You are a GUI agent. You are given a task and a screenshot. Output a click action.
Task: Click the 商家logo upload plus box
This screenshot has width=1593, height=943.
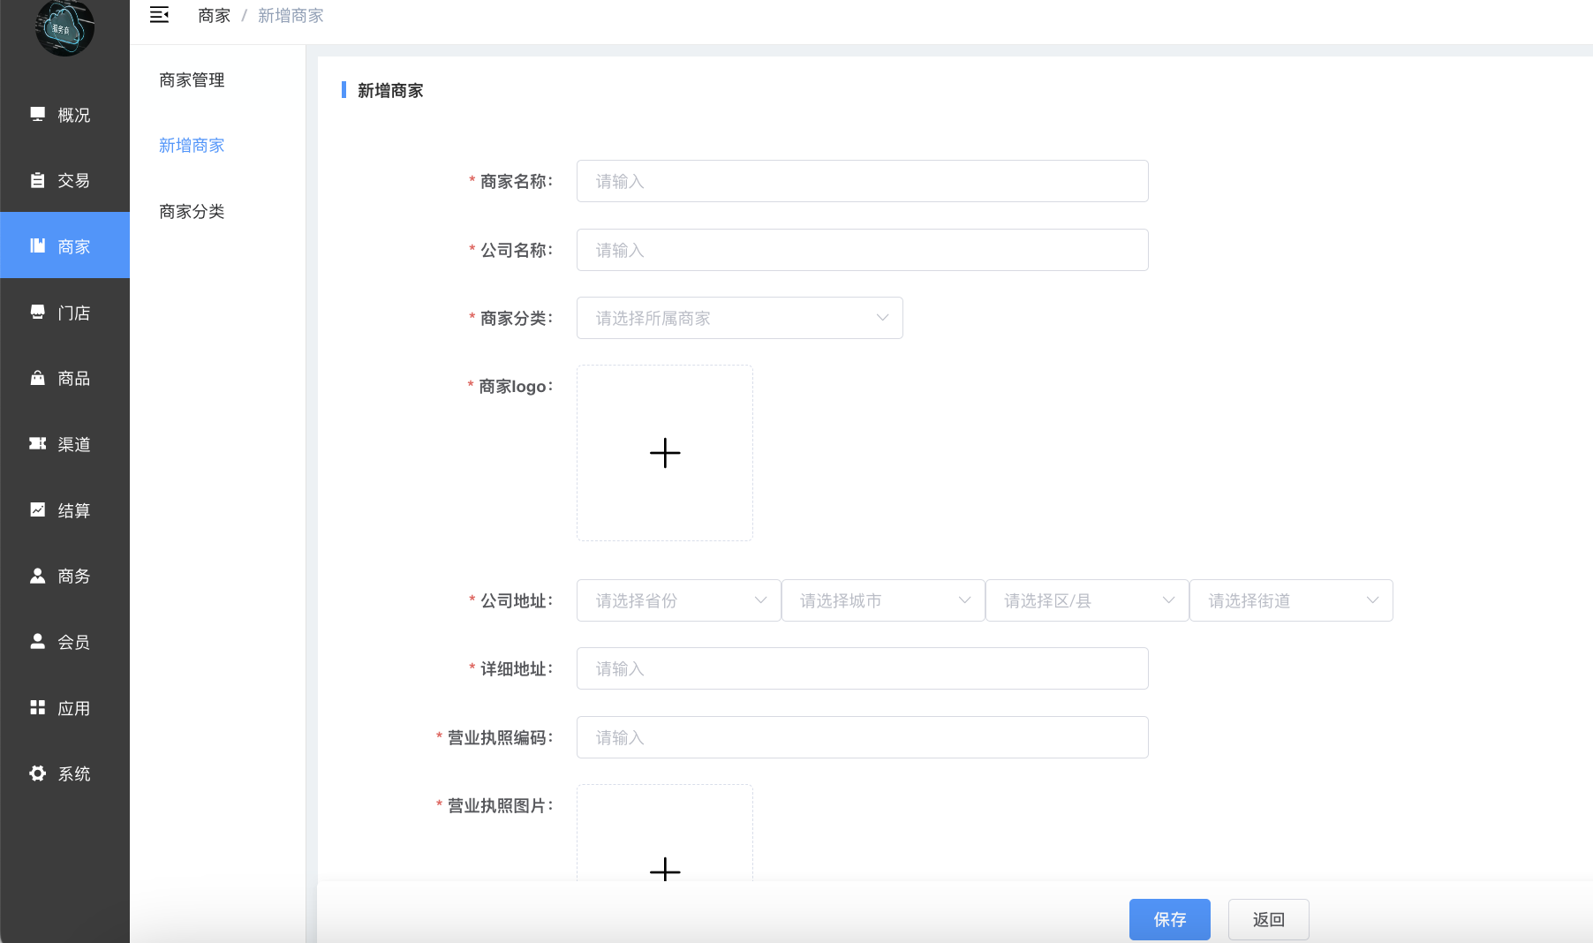pyautogui.click(x=665, y=453)
